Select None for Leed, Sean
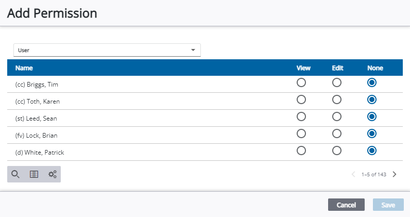Screen dimensions: 410x217 point(372,116)
